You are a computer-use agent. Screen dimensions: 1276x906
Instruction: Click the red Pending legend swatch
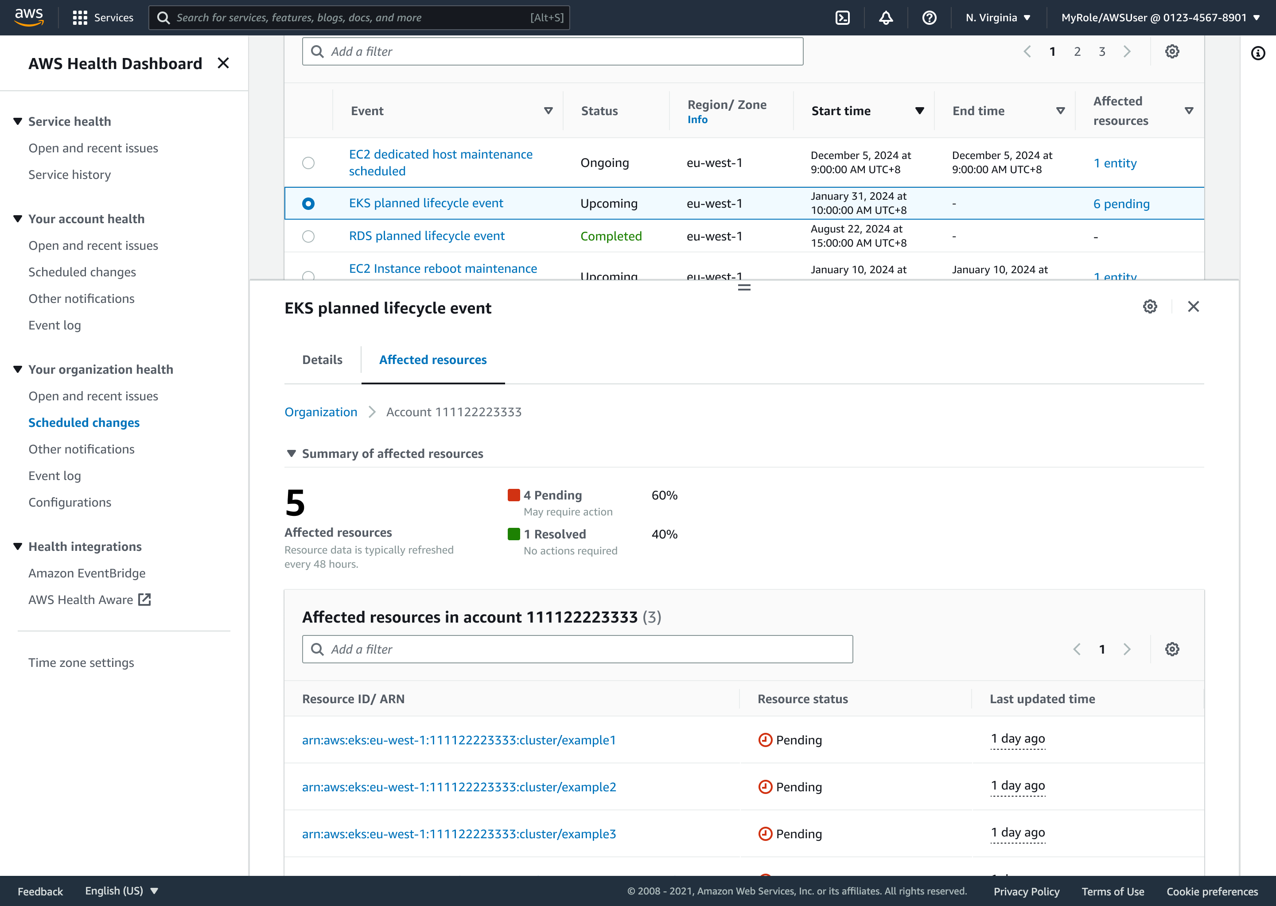[x=514, y=496]
